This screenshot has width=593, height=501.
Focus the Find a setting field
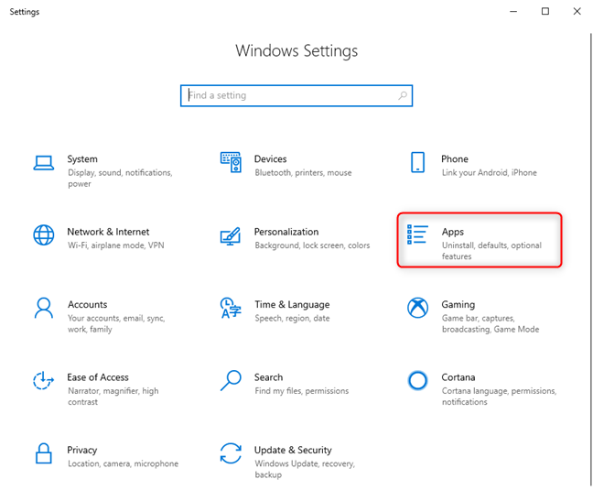tap(296, 96)
